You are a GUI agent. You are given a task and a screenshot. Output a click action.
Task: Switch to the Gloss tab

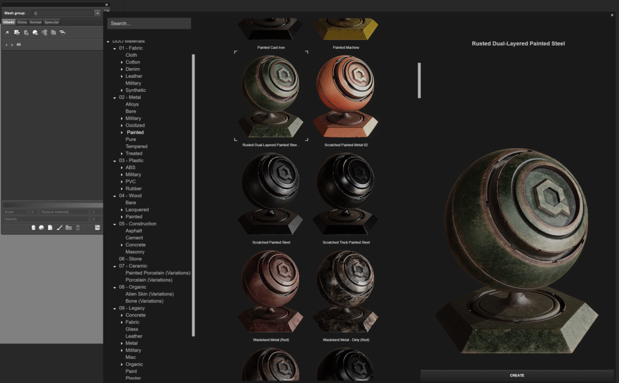[22, 22]
